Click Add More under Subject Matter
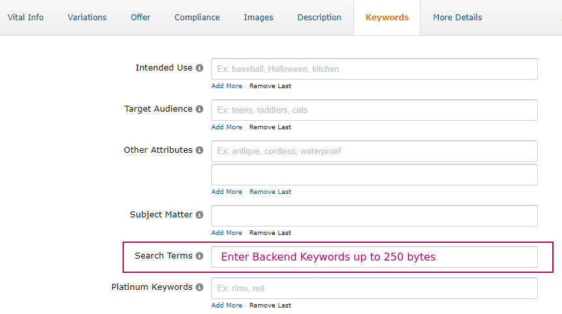Screen dimensions: 562x314 (x=226, y=232)
